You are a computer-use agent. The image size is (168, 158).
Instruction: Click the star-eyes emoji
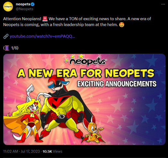click(122, 25)
